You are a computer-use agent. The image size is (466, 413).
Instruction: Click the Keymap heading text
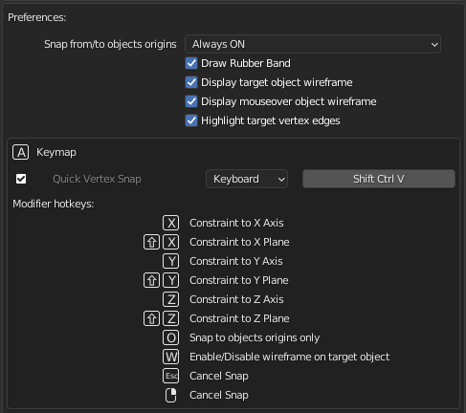click(56, 152)
